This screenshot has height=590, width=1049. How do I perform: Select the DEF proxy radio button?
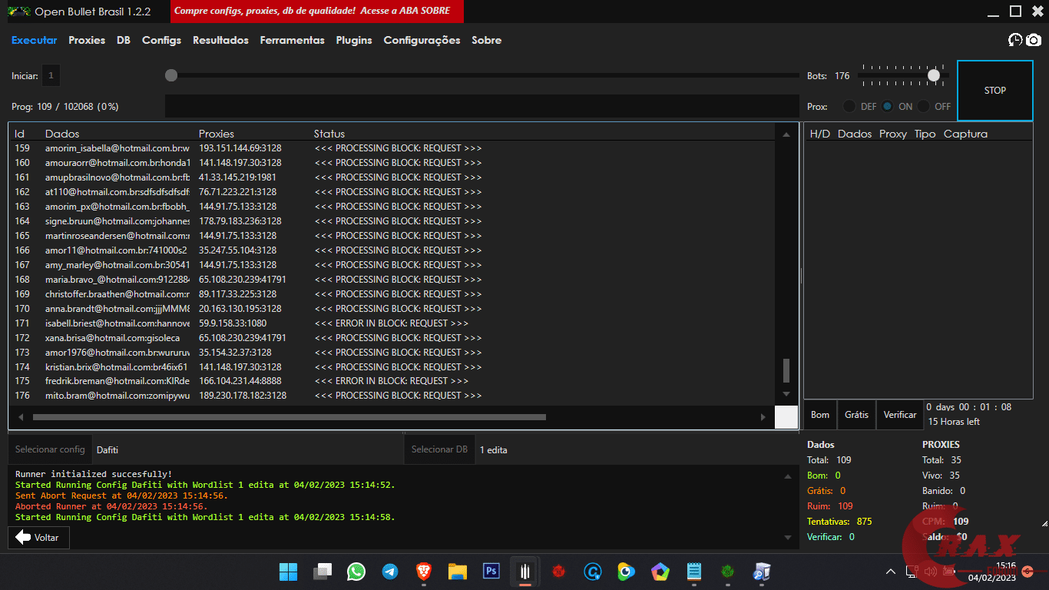pyautogui.click(x=849, y=107)
